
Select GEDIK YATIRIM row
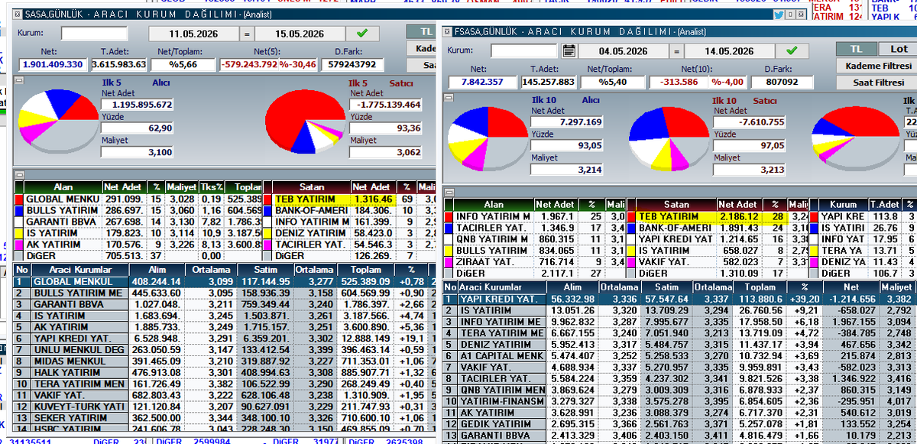(680, 423)
